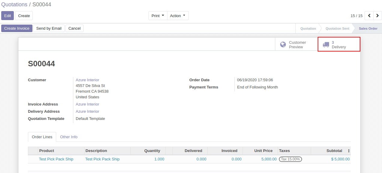
Task: Click Create Invoice button
Action: [x=17, y=28]
